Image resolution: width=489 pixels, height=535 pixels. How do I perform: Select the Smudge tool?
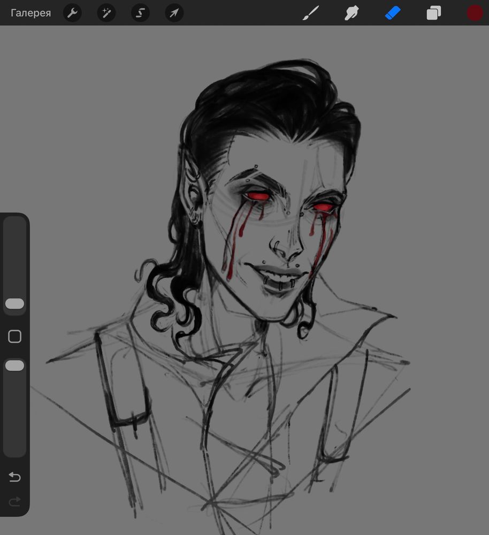pos(352,13)
